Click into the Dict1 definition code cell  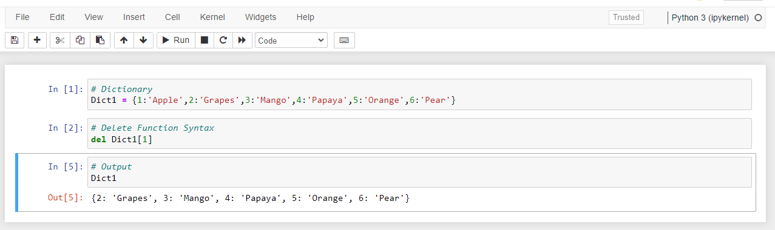point(419,94)
